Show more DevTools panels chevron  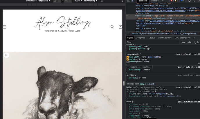coord(163,1)
